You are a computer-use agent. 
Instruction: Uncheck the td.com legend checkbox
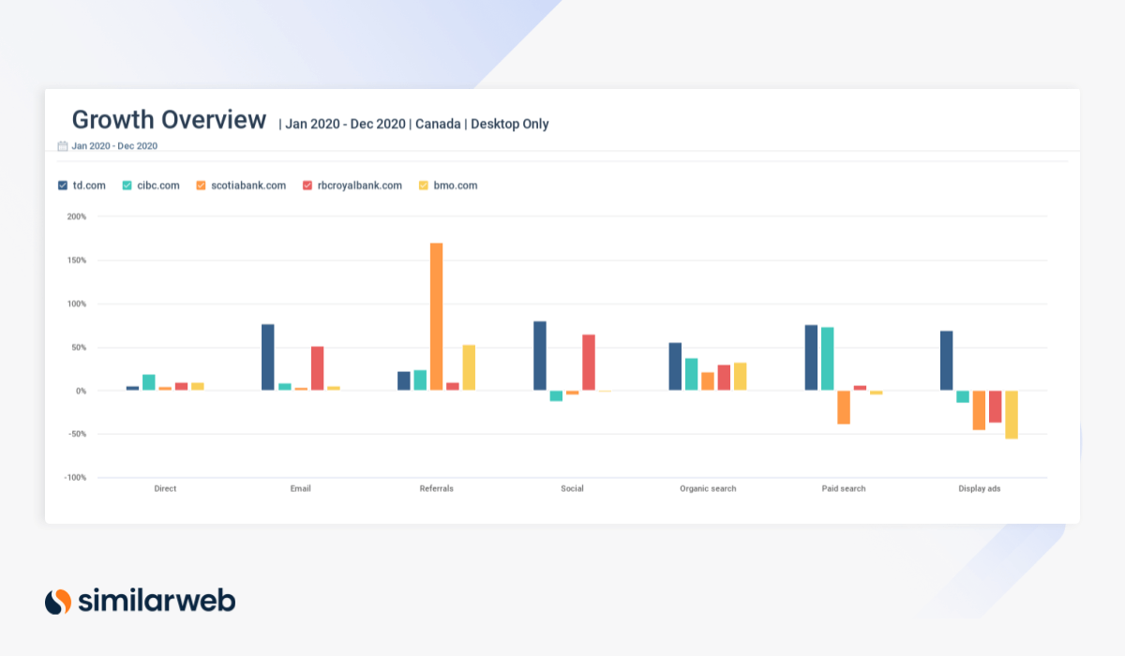point(63,186)
